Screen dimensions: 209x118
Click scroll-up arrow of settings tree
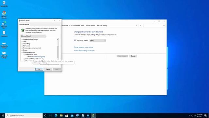tap(57, 39)
